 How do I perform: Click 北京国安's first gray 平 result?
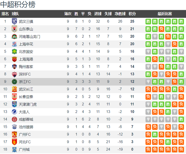(148, 52)
